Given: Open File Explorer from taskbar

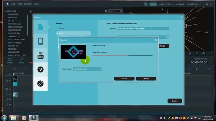Looking at the screenshot, I should (13, 118).
